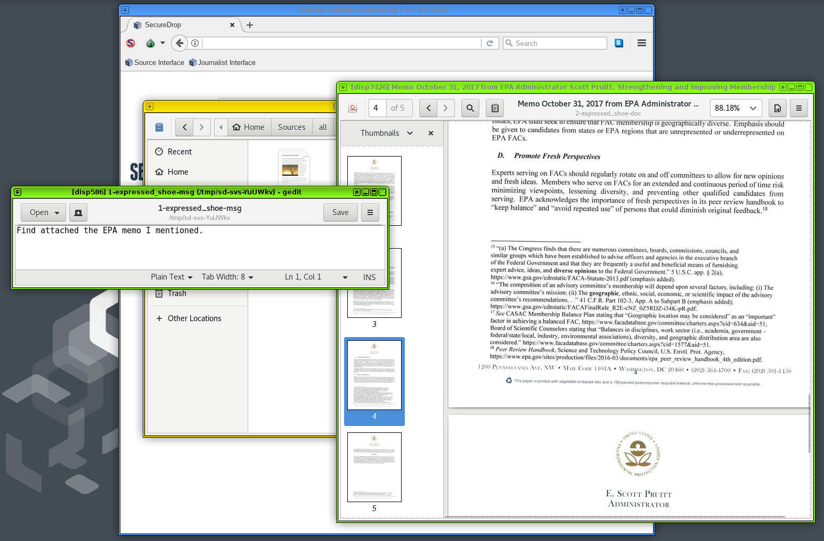Open the Plain Text language dropdown

pyautogui.click(x=172, y=277)
